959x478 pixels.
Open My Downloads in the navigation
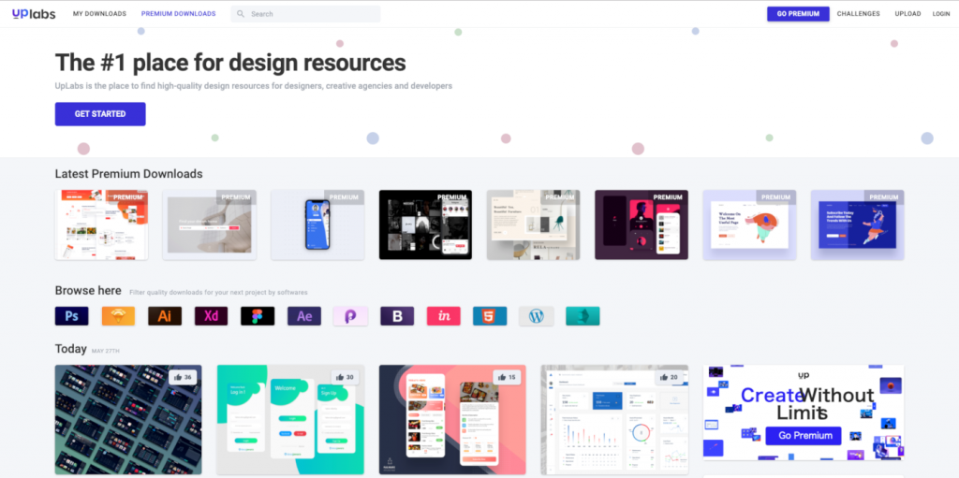coord(99,13)
